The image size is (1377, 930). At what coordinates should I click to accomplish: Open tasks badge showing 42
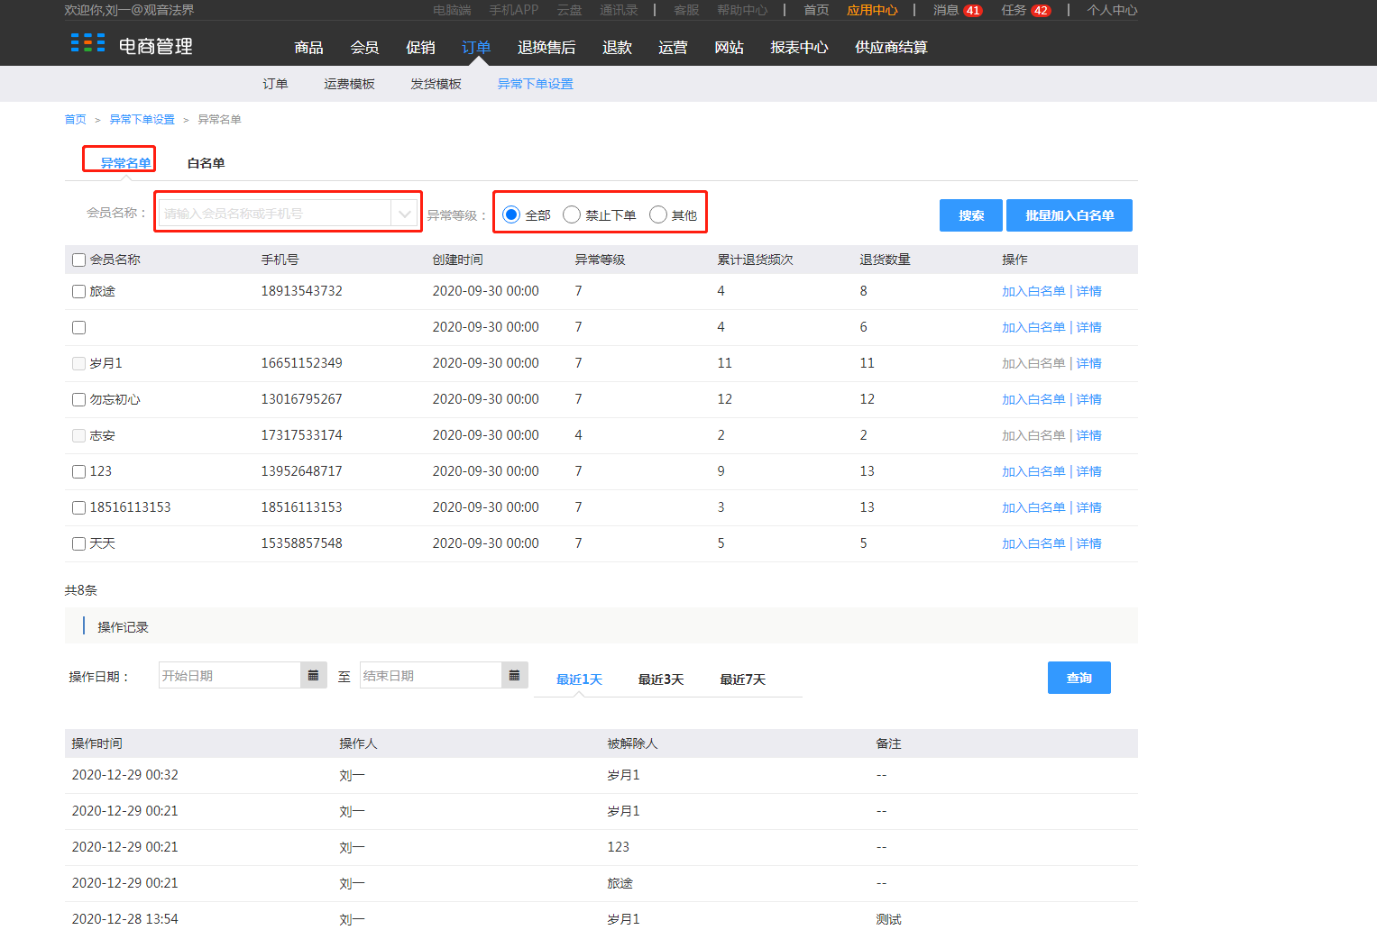pyautogui.click(x=1041, y=11)
